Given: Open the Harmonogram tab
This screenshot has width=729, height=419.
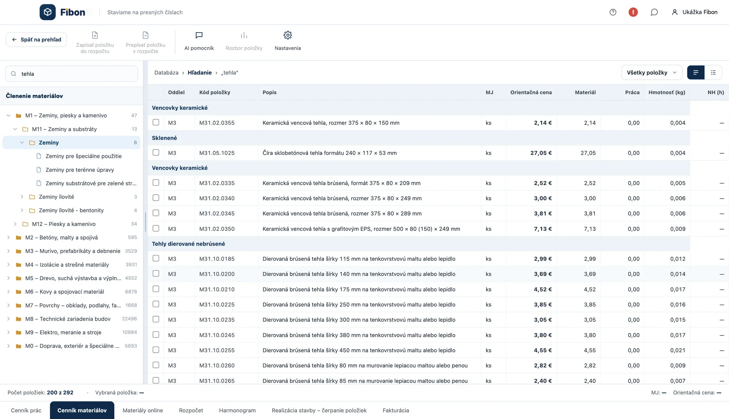Looking at the screenshot, I should click(x=237, y=410).
